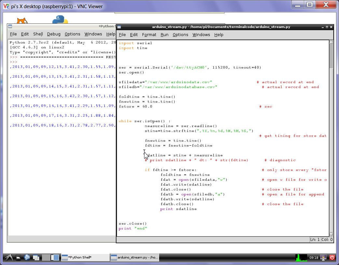
Task: Expand the editor's Options menu
Action: click(x=180, y=34)
